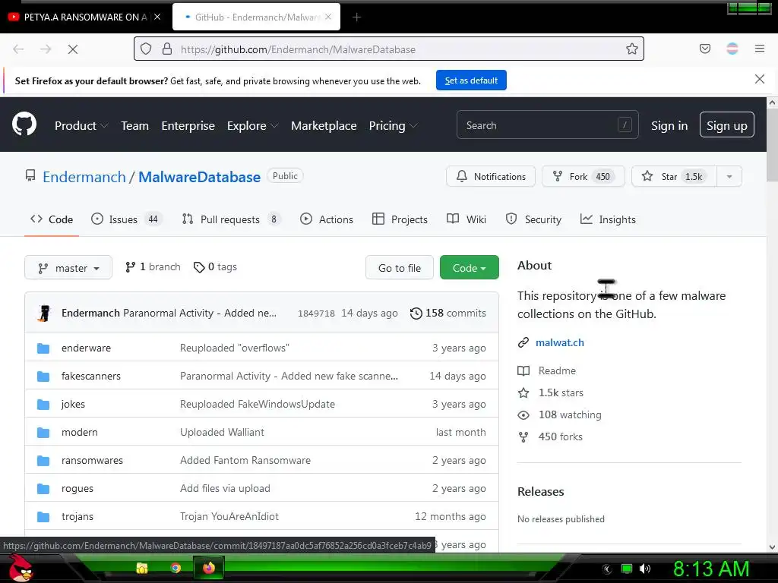Click Enterprise in the navigation
This screenshot has width=778, height=583.
point(188,125)
